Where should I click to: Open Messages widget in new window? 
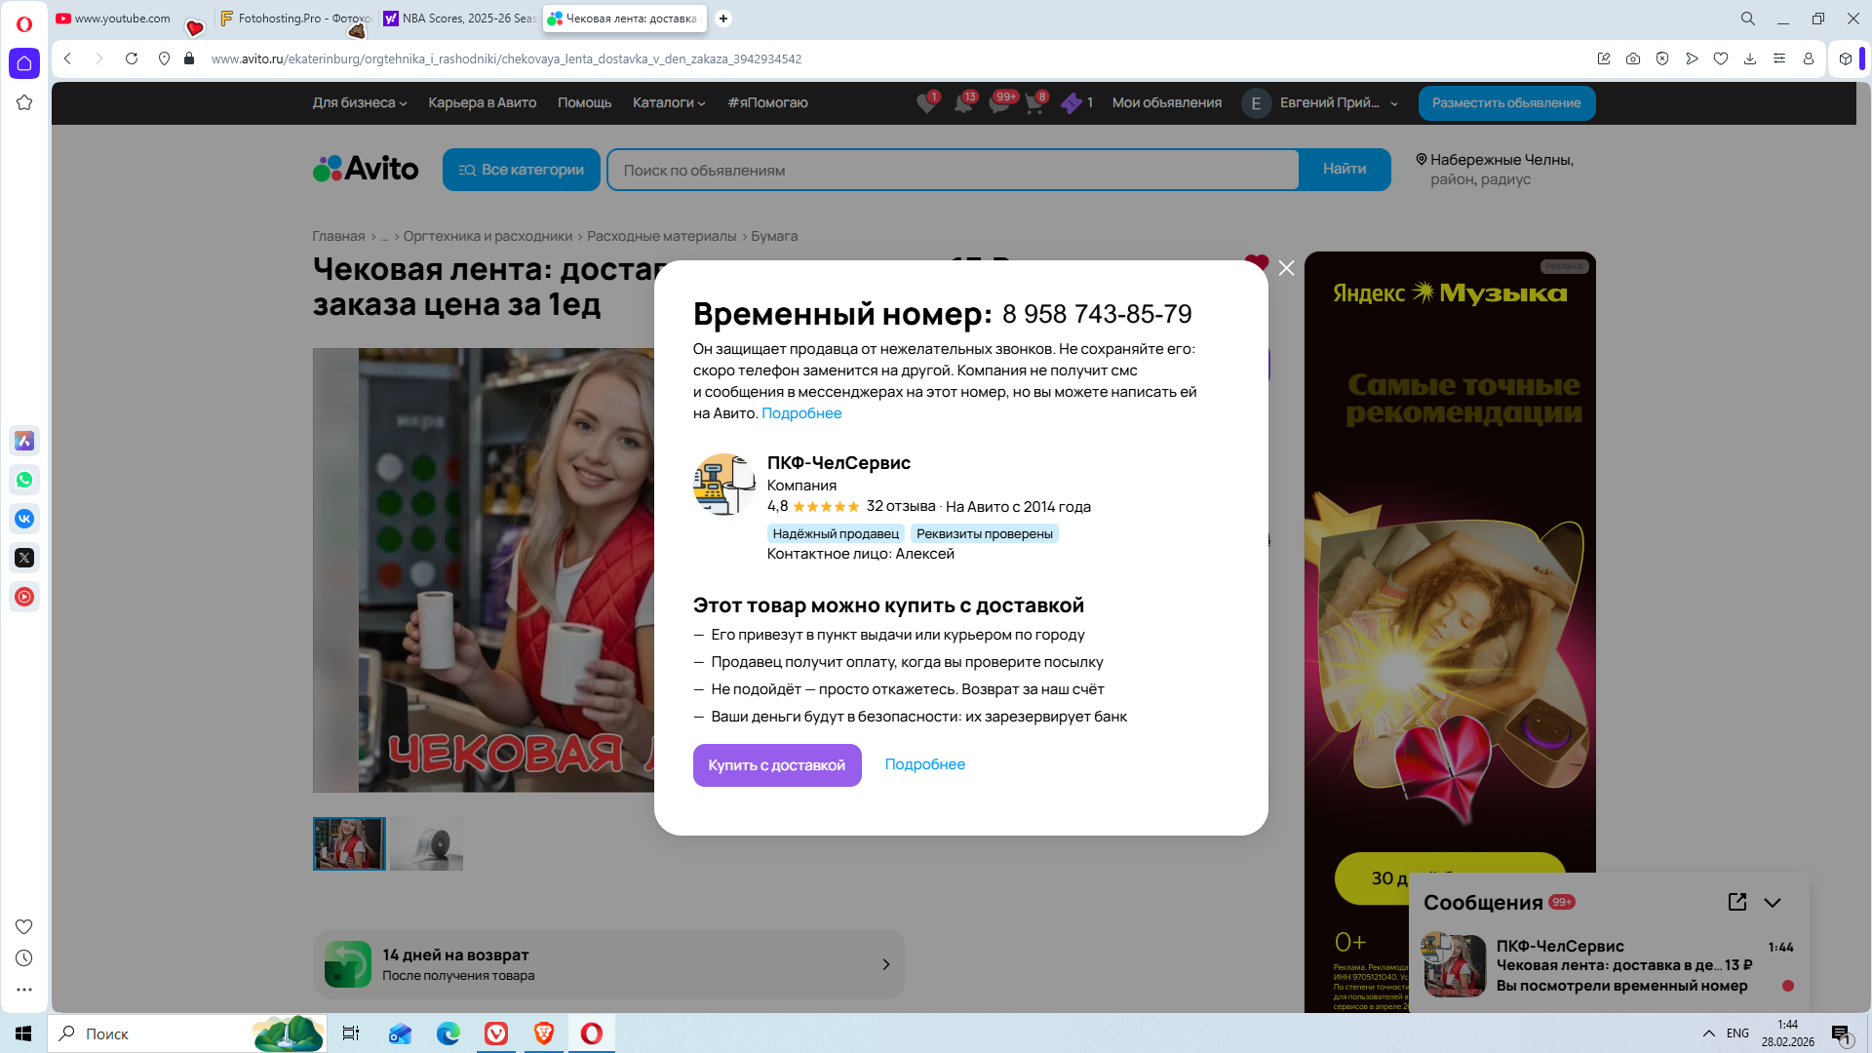tap(1736, 902)
